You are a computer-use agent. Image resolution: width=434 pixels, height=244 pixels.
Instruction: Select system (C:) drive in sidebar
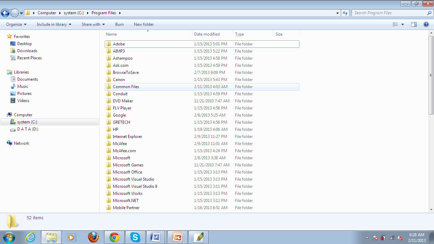click(x=50, y=122)
